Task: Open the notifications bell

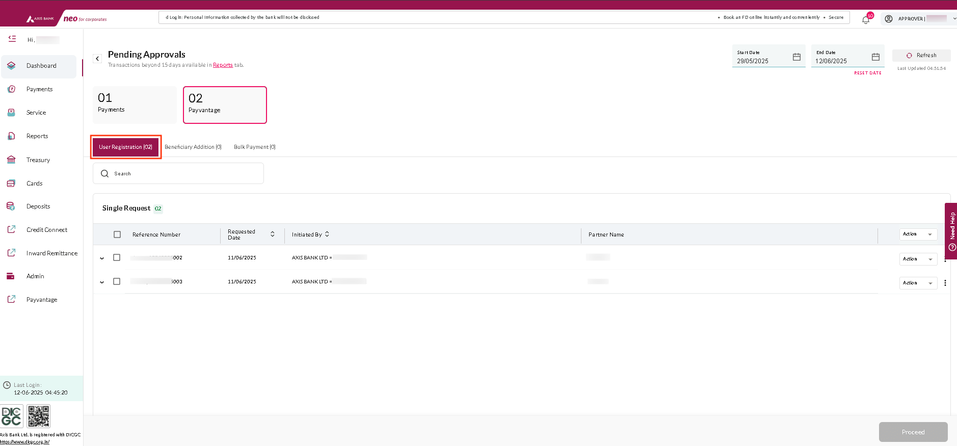Action: pyautogui.click(x=865, y=20)
